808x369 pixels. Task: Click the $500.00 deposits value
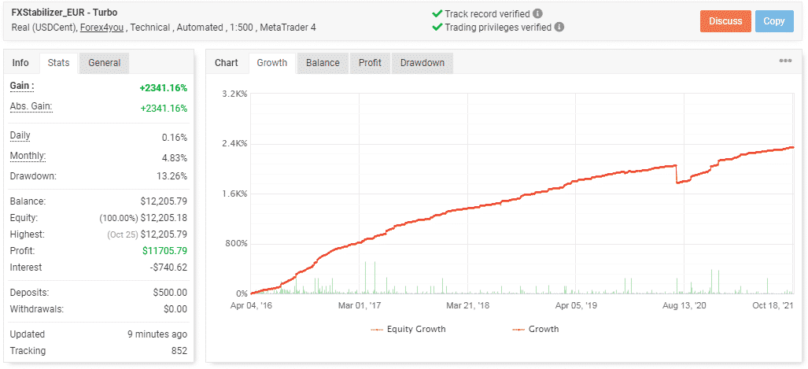170,293
